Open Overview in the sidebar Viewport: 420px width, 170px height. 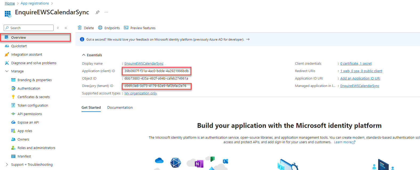tap(35, 37)
